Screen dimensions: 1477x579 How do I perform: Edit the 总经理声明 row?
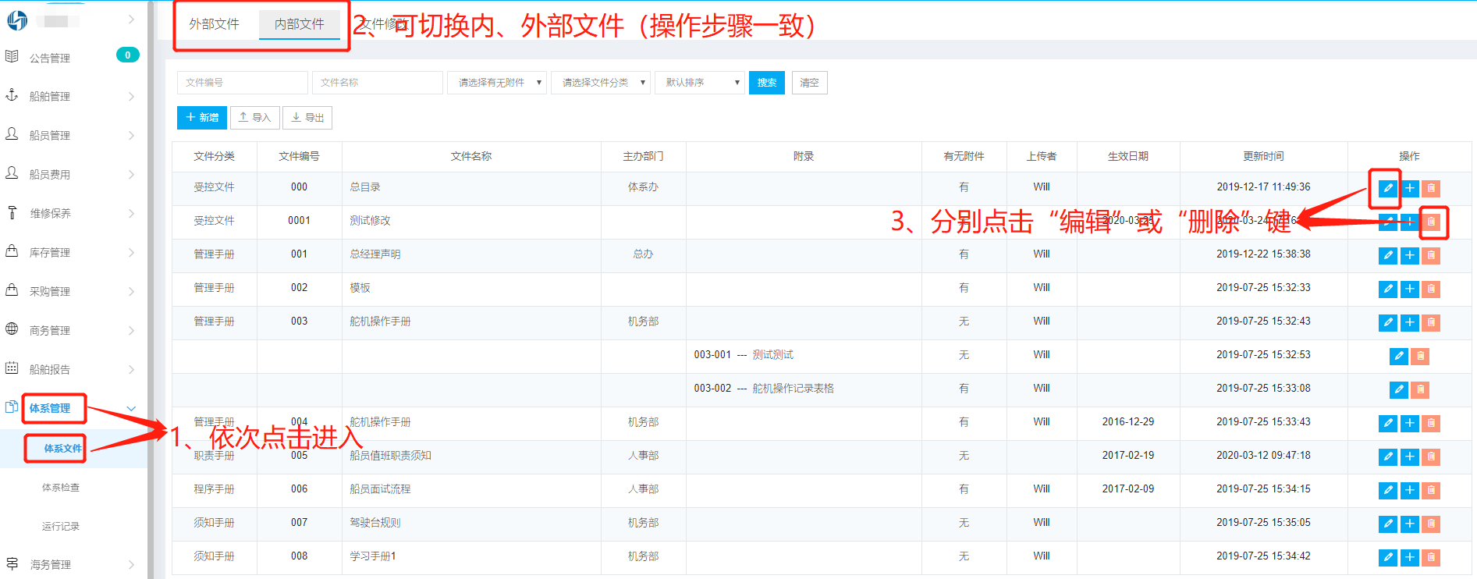click(1387, 255)
